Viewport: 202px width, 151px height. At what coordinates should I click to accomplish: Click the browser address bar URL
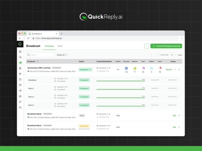[48, 38]
